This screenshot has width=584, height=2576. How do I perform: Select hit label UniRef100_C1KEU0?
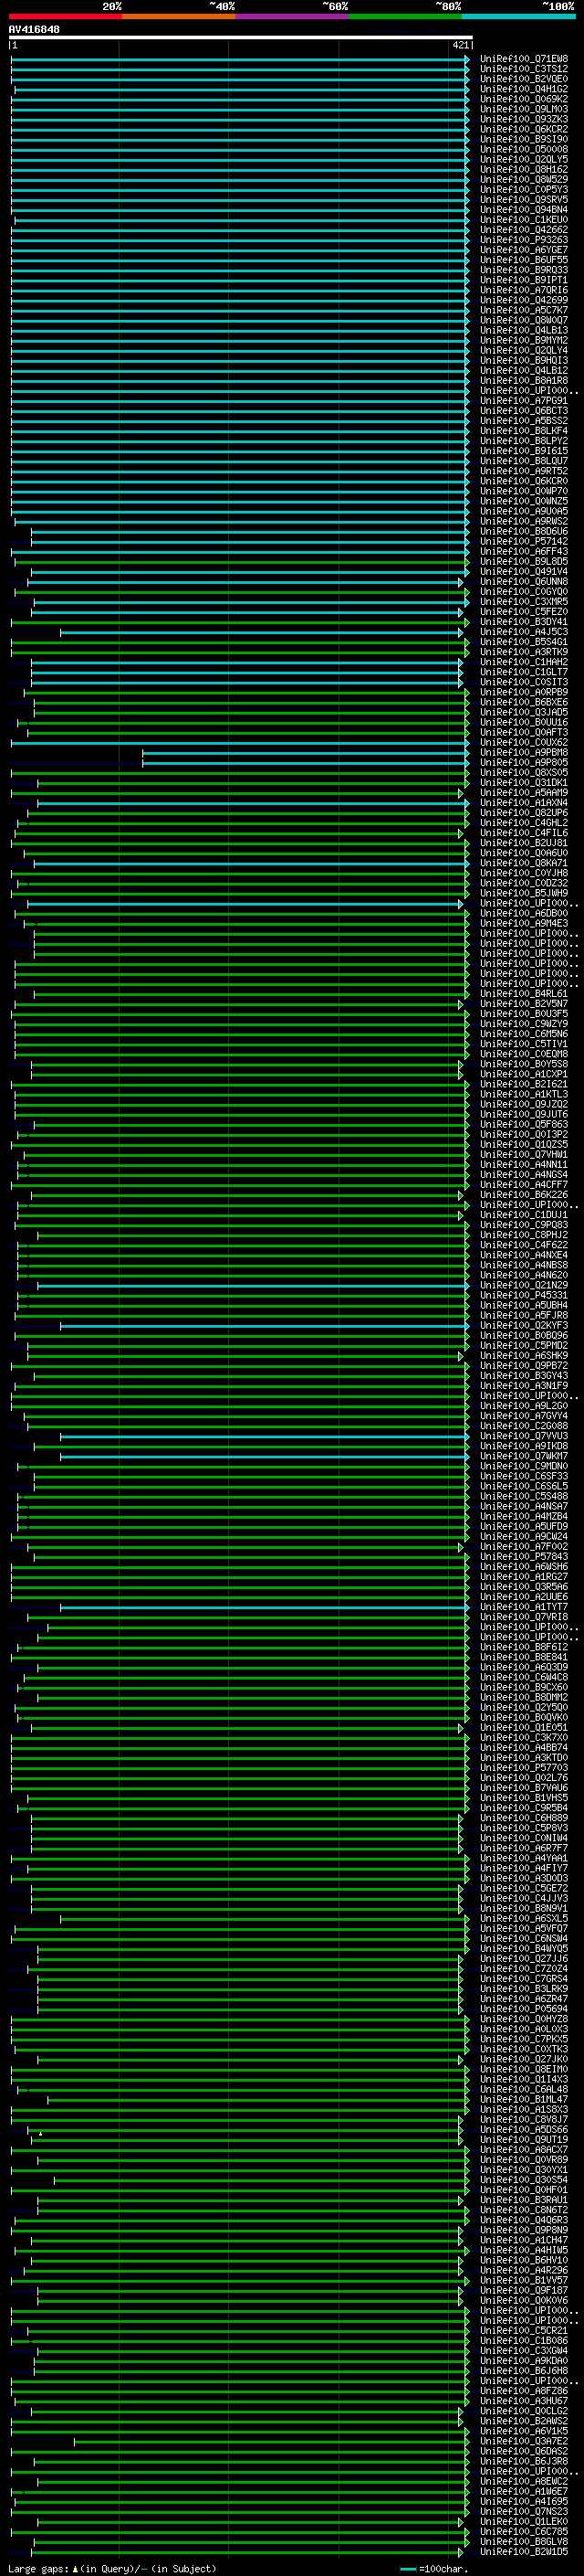click(x=524, y=219)
